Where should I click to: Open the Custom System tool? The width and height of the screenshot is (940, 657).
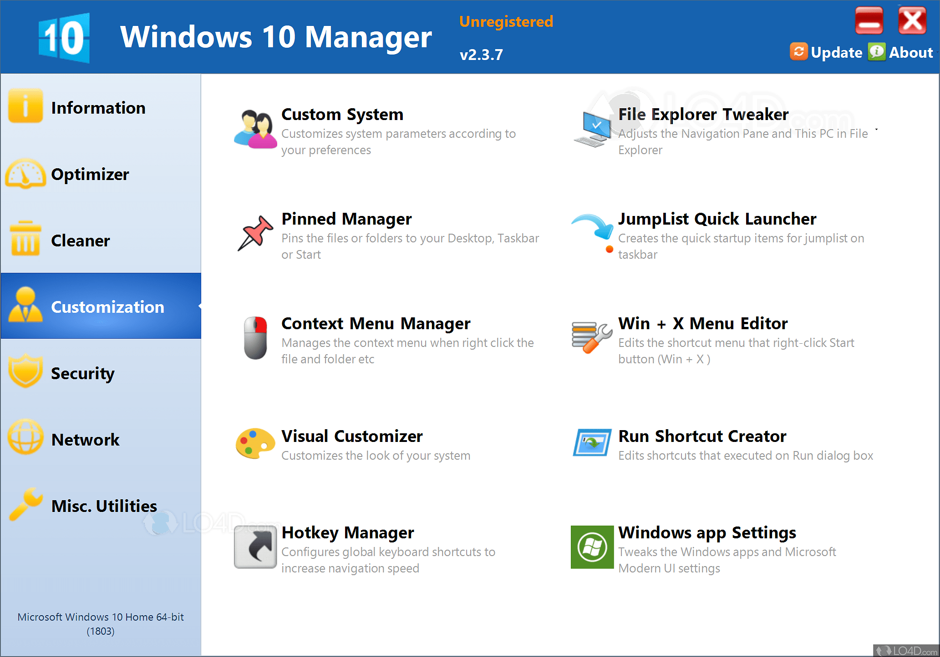tap(342, 115)
